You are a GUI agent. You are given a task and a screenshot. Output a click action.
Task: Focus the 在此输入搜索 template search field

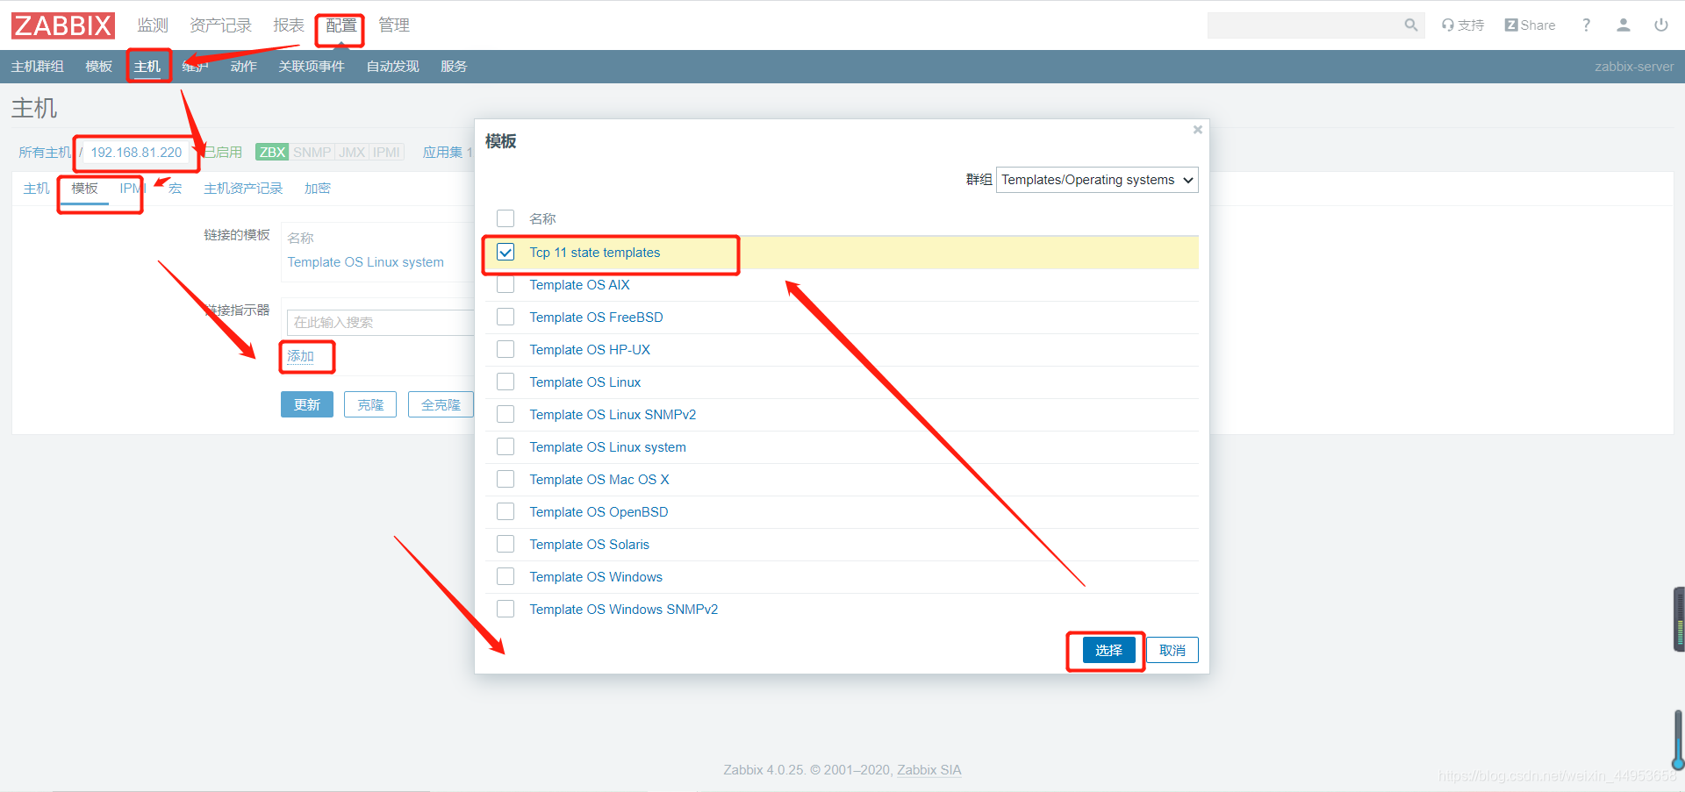pos(382,322)
